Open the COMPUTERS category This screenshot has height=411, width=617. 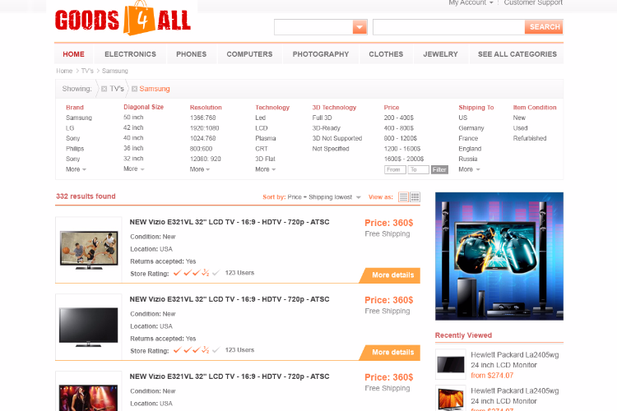coord(249,54)
